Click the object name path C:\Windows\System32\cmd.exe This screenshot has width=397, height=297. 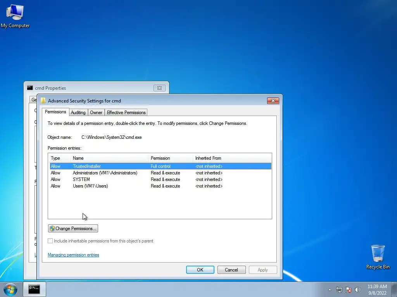111,137
